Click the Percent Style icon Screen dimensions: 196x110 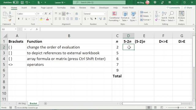point(92,19)
